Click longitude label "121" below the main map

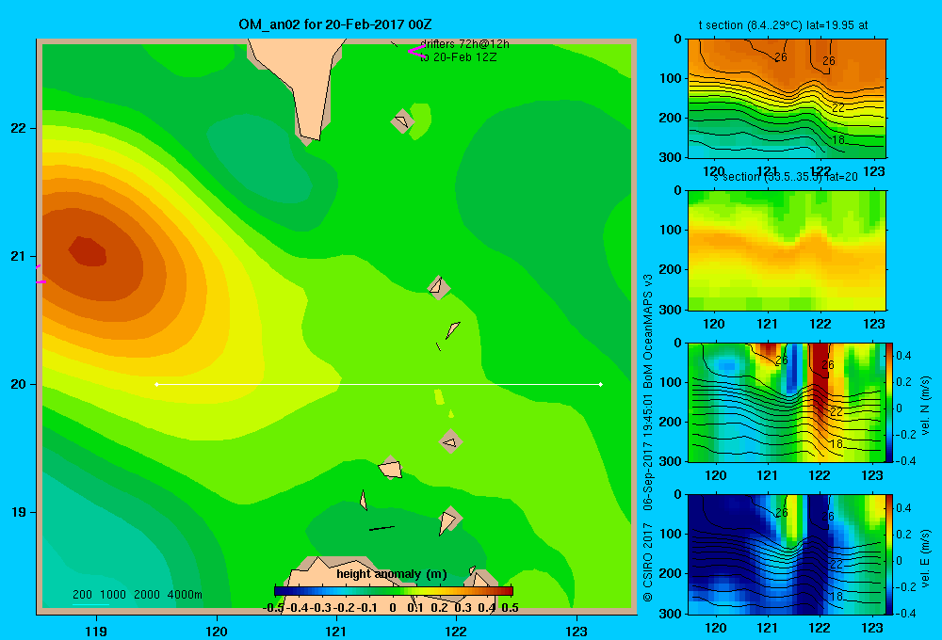[x=336, y=631]
